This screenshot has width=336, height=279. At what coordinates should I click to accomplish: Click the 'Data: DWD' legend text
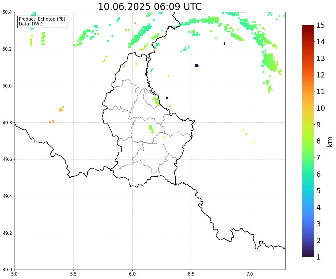pos(31,24)
